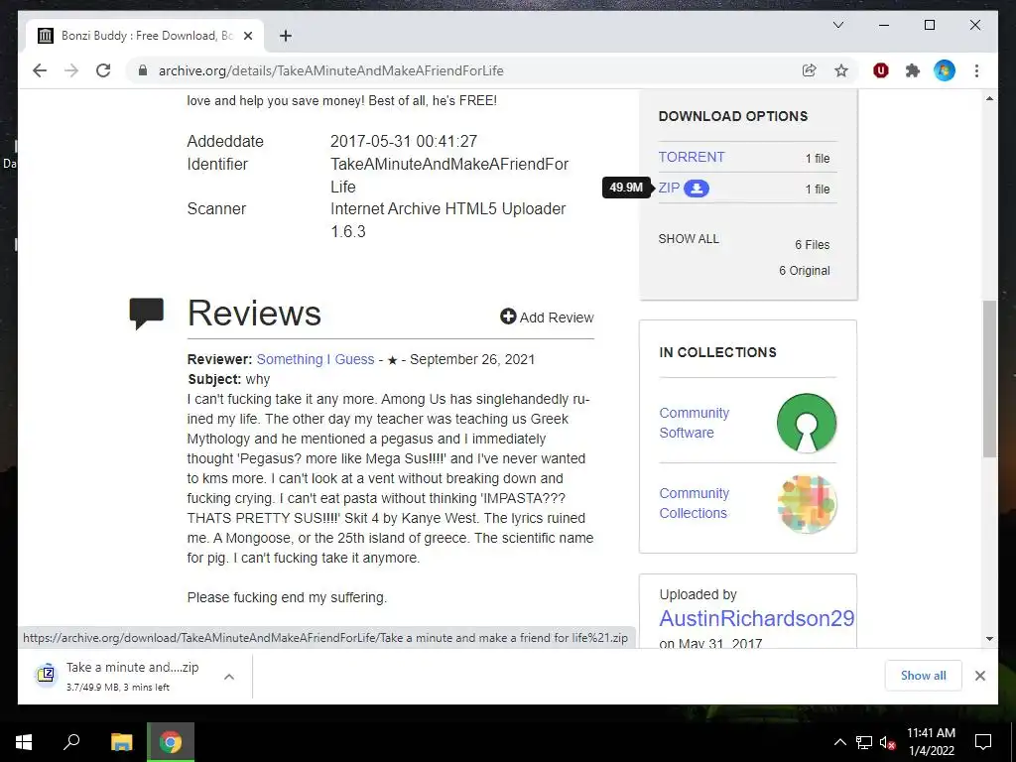Click the IN COLLECTIONS heading
Screen dimensions: 1016x762
click(x=717, y=352)
